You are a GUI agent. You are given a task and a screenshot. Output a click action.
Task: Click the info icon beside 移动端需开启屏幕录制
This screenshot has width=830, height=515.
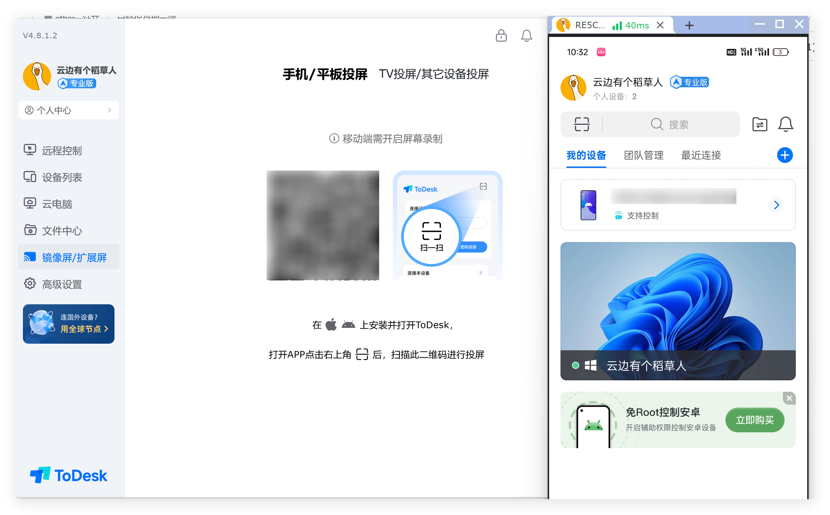coord(334,139)
